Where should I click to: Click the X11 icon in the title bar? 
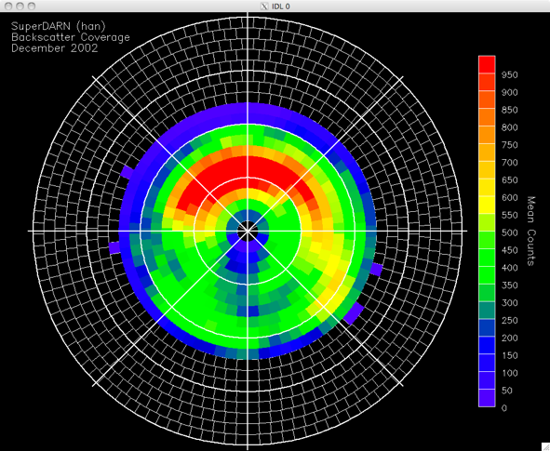click(x=264, y=6)
